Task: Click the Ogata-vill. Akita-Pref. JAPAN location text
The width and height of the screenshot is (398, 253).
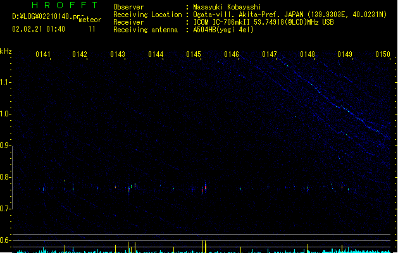Action: click(290, 15)
